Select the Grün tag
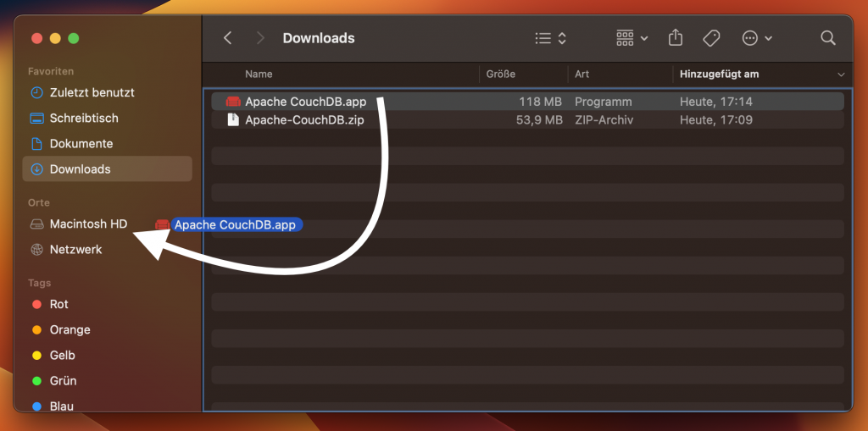 coord(107,381)
